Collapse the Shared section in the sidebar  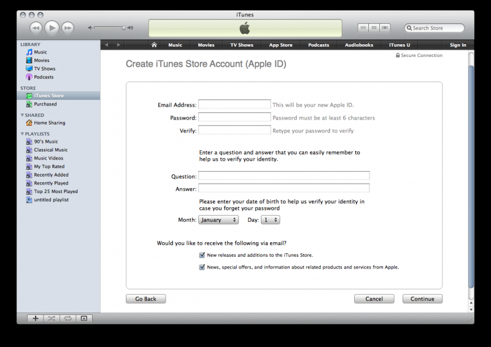pos(23,115)
